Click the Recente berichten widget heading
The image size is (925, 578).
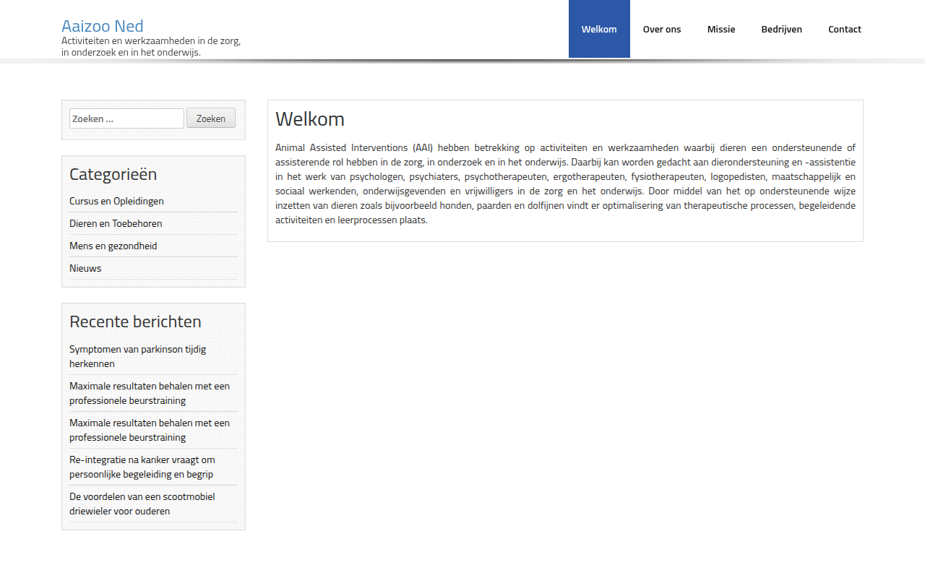coord(135,322)
